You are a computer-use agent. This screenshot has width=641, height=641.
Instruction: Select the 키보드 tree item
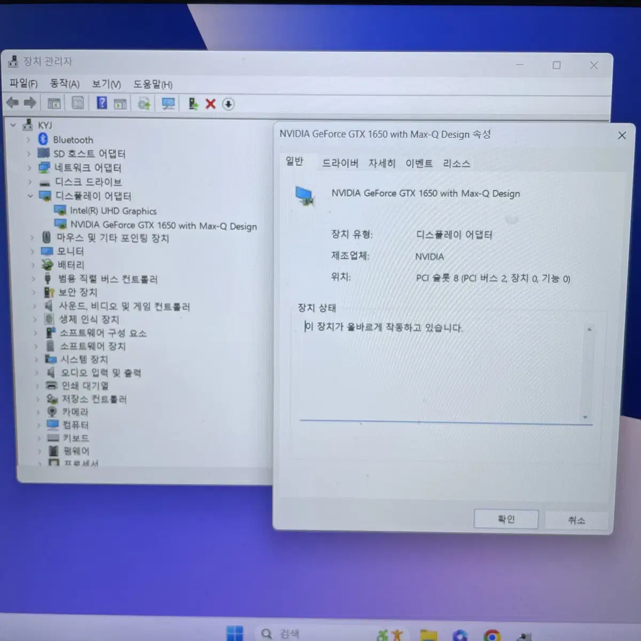(x=76, y=438)
